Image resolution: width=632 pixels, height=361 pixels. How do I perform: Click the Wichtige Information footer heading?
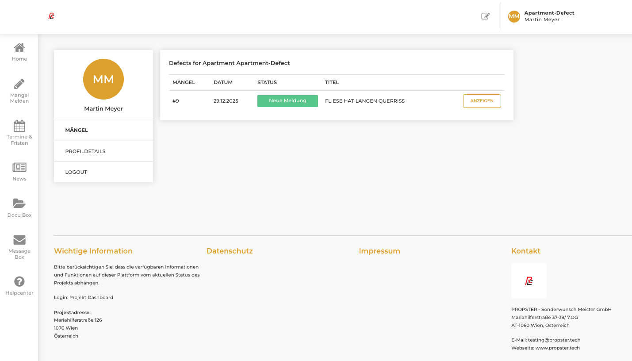coord(93,251)
